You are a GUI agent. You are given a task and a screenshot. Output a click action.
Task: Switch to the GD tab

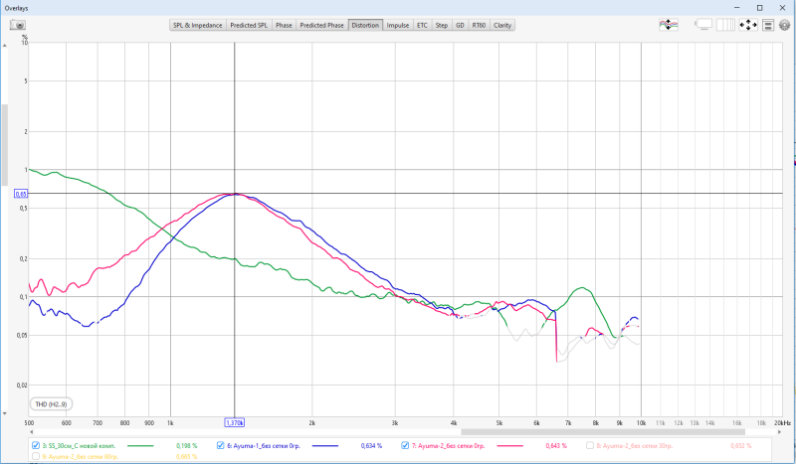460,25
